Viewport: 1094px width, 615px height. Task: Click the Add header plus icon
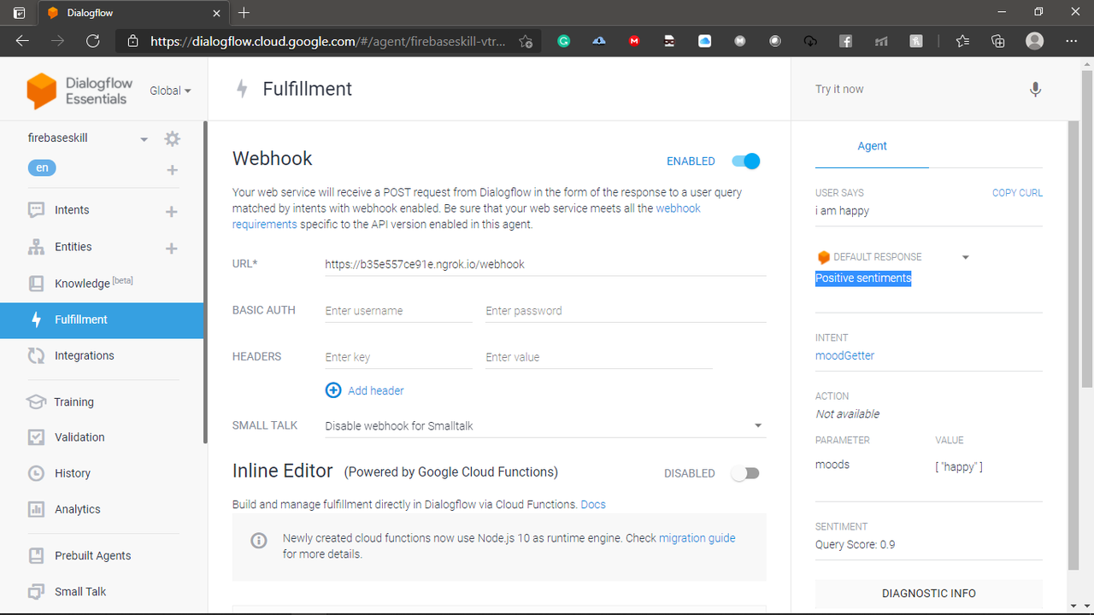pyautogui.click(x=333, y=390)
